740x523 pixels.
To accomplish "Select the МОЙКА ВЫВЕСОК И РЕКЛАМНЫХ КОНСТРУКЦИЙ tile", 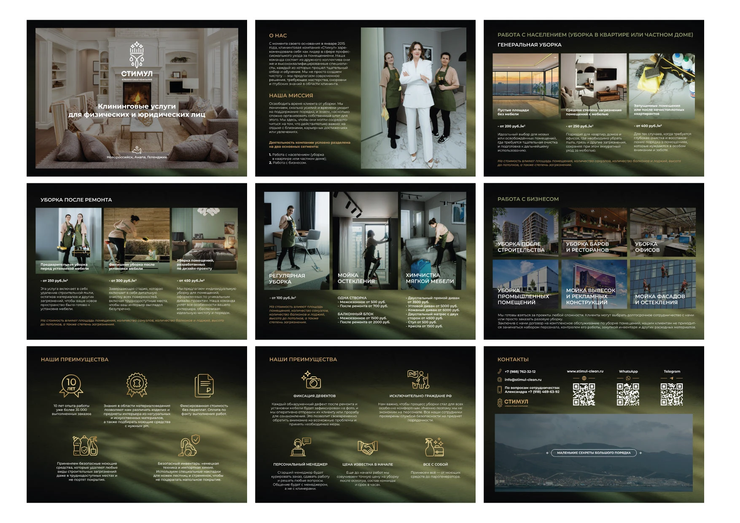I will [x=594, y=284].
